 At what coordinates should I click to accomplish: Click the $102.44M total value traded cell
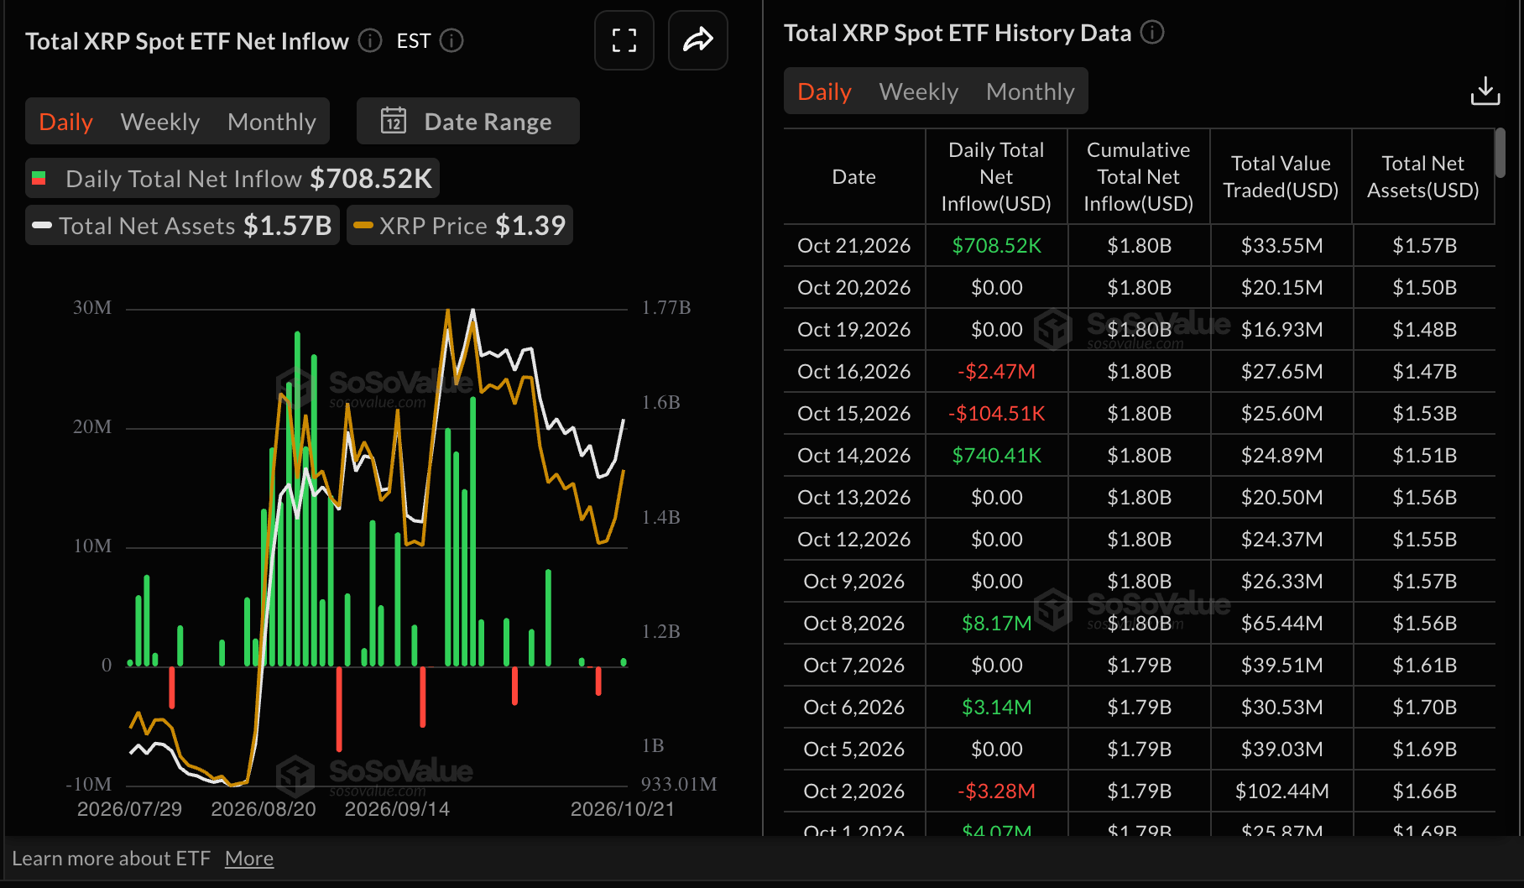tap(1281, 791)
